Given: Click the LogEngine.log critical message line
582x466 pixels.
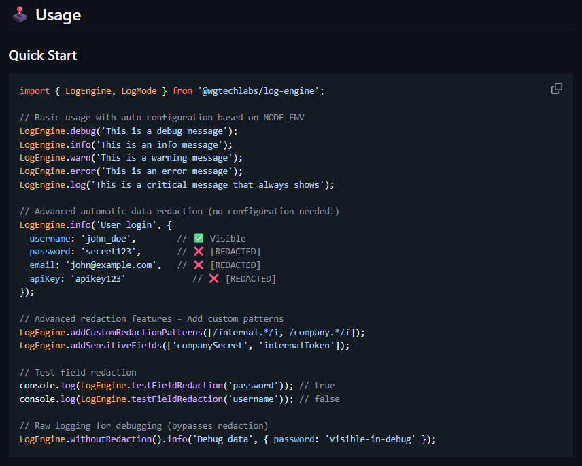Looking at the screenshot, I should (x=177, y=184).
